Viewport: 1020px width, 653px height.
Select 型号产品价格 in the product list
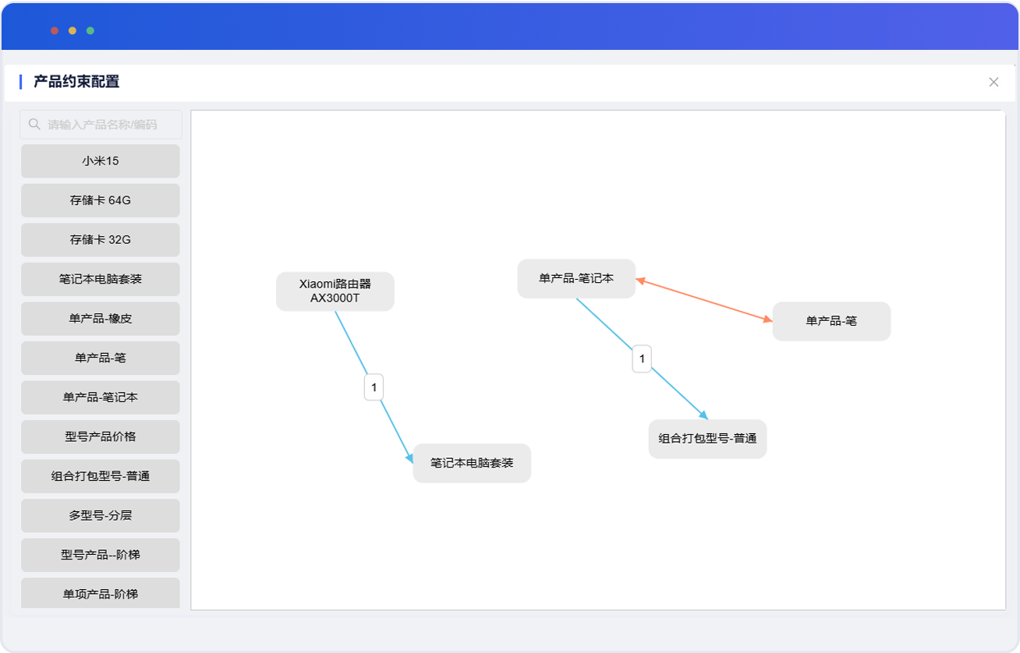coord(100,436)
